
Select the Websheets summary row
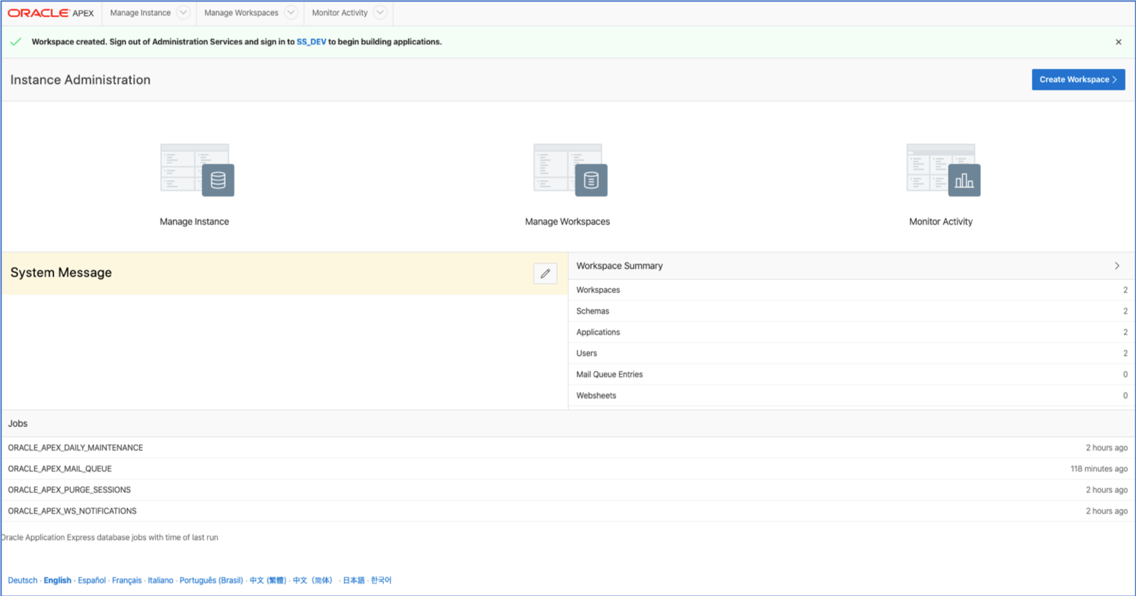click(x=852, y=396)
